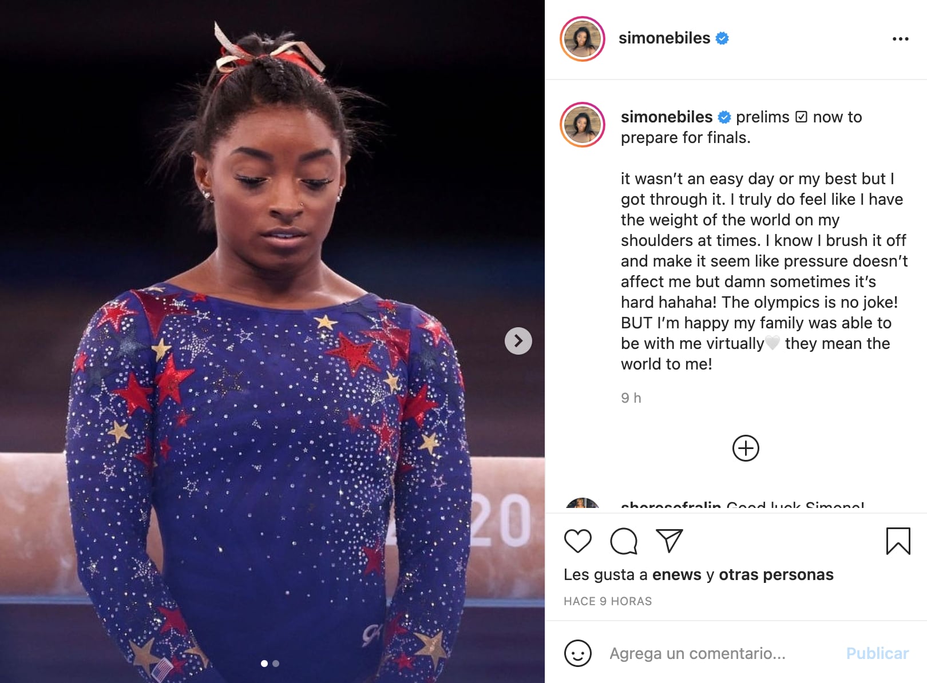Screen dimensions: 927x683
Task: Select second carousel dot indicator
Action: pos(276,664)
